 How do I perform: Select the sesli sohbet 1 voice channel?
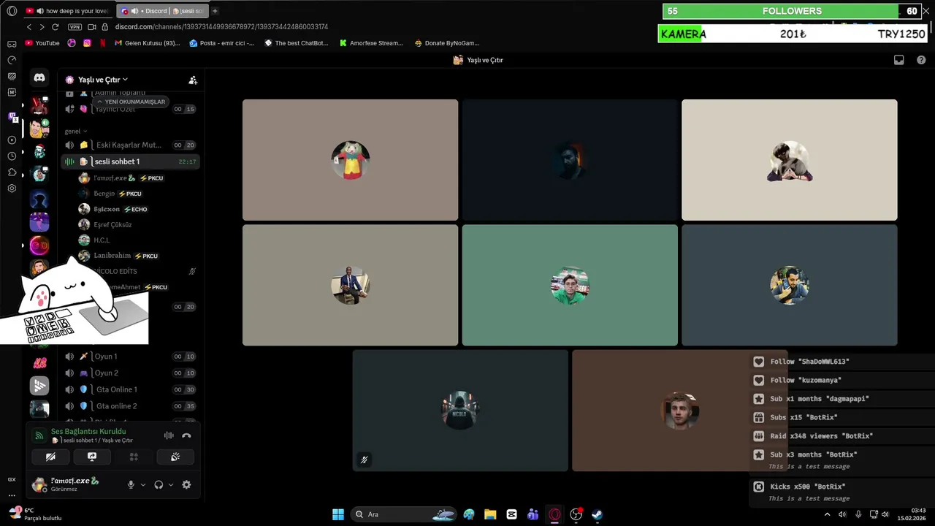click(131, 161)
